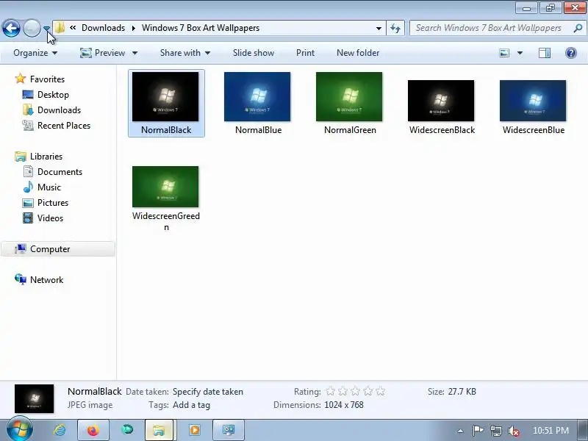Toggle the preview pane icon
Screen dimensions: 588x441
pyautogui.click(x=545, y=53)
